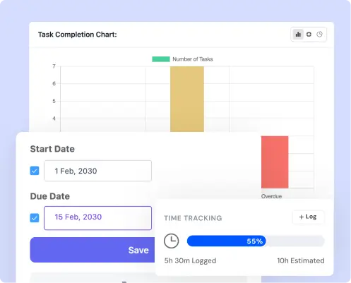Click the Overdue axis label
The height and width of the screenshot is (283, 351).
271,196
